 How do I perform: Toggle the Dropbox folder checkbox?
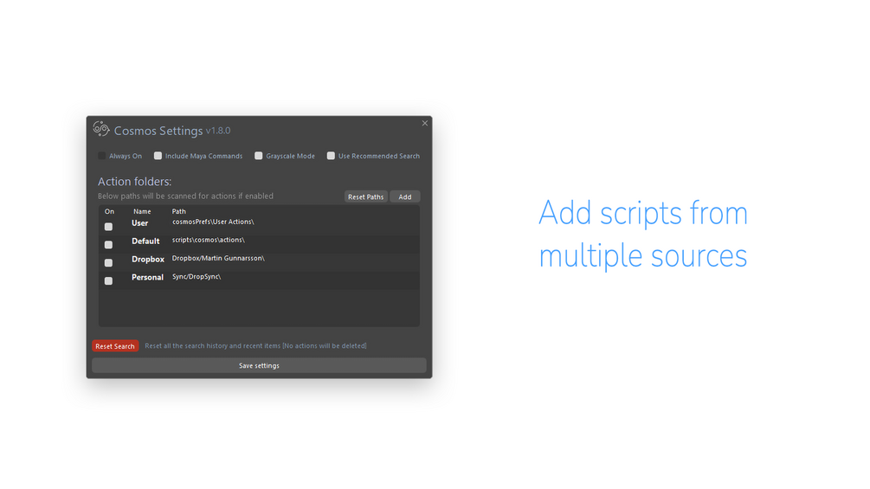point(109,263)
